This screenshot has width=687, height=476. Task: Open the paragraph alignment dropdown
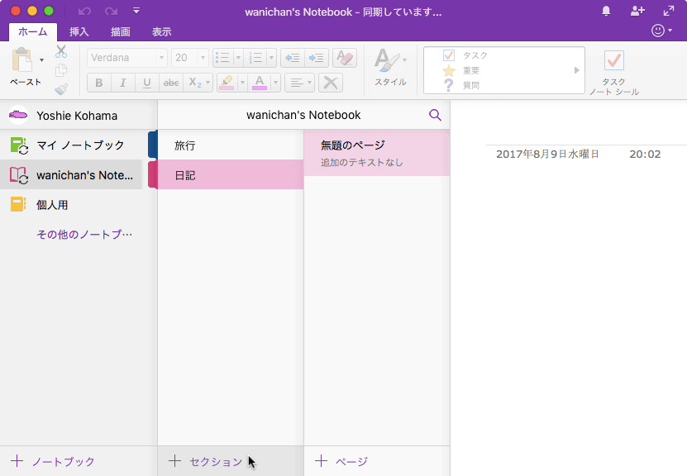click(x=300, y=83)
